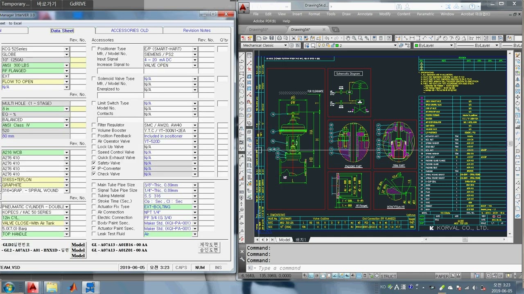The image size is (524, 294).
Task: Open File Explorer folder on taskbar
Action: coord(52,287)
